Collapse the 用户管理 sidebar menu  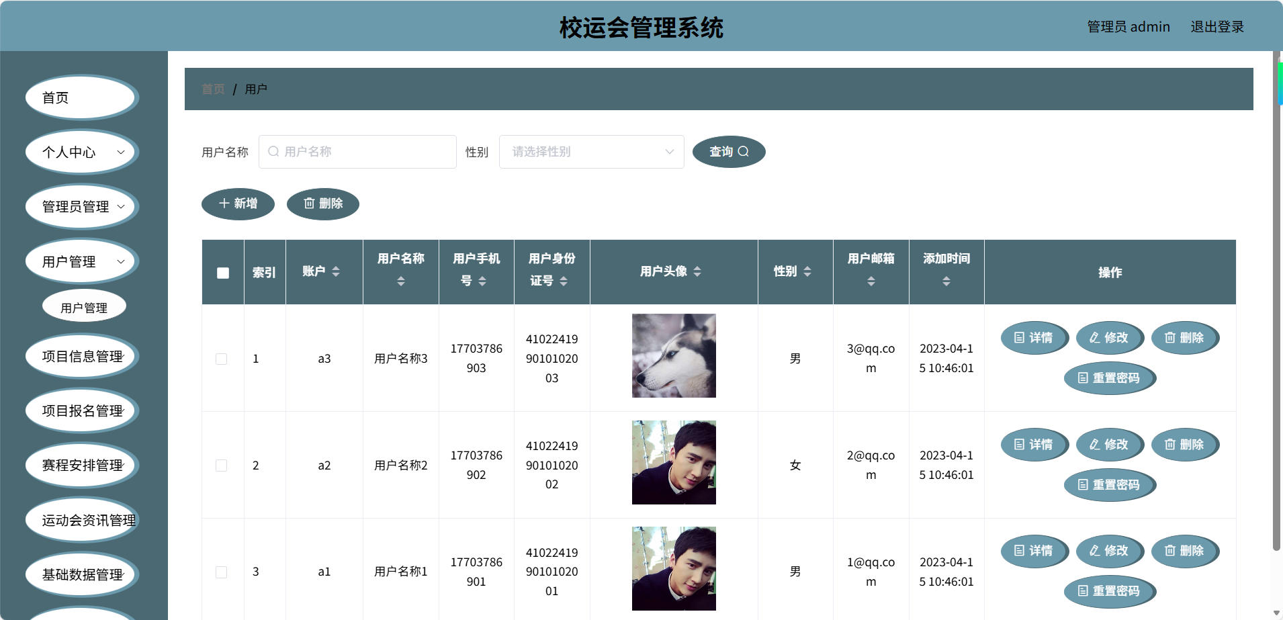pos(81,262)
